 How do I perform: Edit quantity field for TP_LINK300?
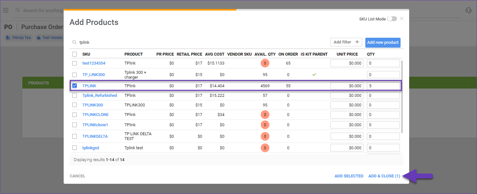pos(383,75)
